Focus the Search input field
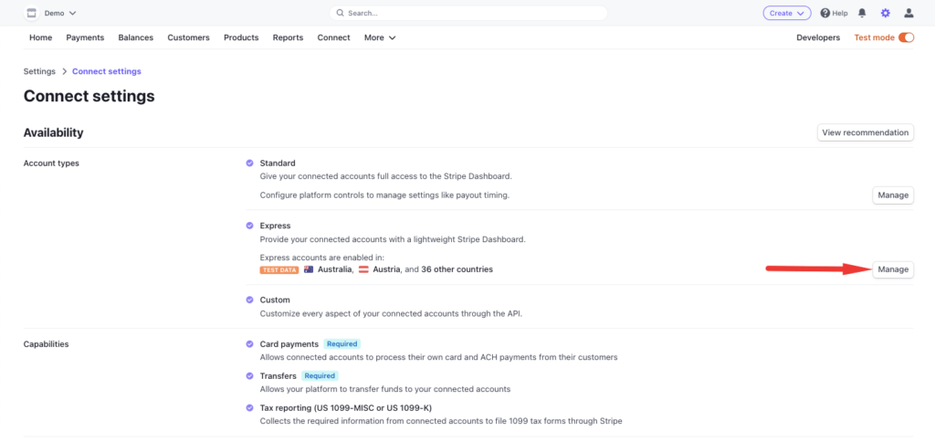This screenshot has height=442, width=935. 468,13
